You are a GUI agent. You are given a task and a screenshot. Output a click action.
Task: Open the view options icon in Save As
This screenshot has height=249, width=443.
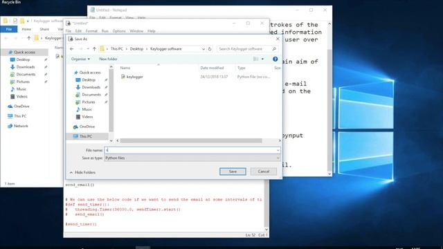coord(255,59)
